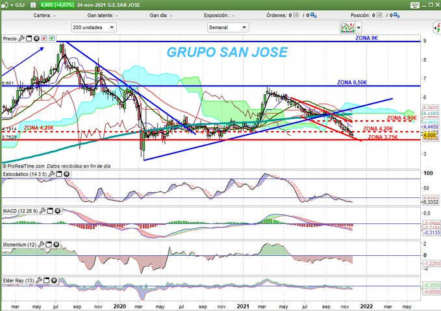Screen dimensions: 441x311
Task: Click the Exposición label
Action: click(216, 16)
